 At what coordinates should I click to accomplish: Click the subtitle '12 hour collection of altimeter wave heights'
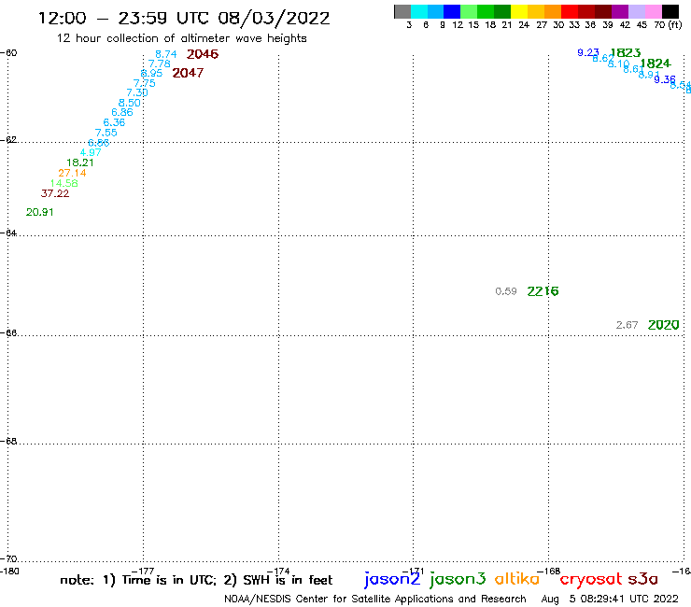(x=181, y=38)
